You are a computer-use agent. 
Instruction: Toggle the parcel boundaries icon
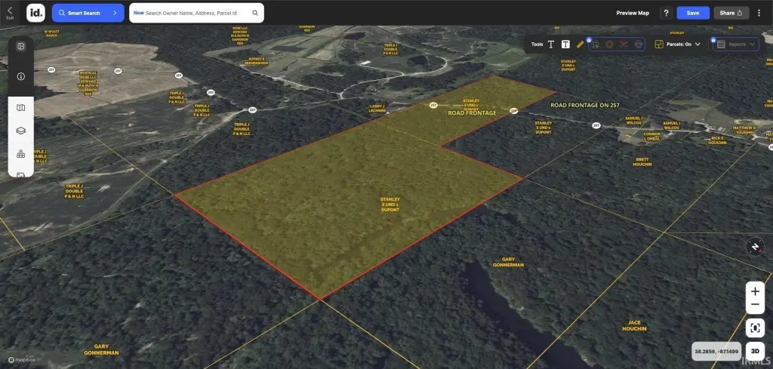tap(659, 45)
